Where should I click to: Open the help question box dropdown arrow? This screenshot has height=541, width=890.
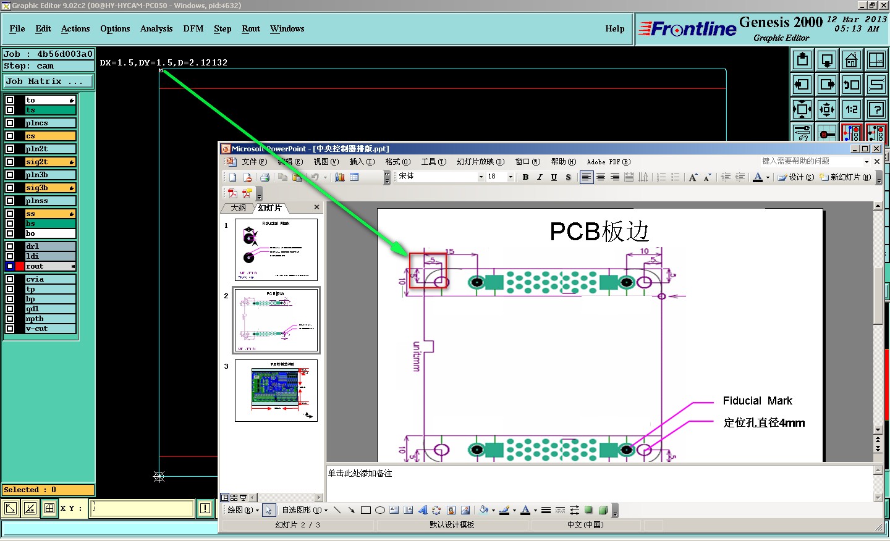867,161
